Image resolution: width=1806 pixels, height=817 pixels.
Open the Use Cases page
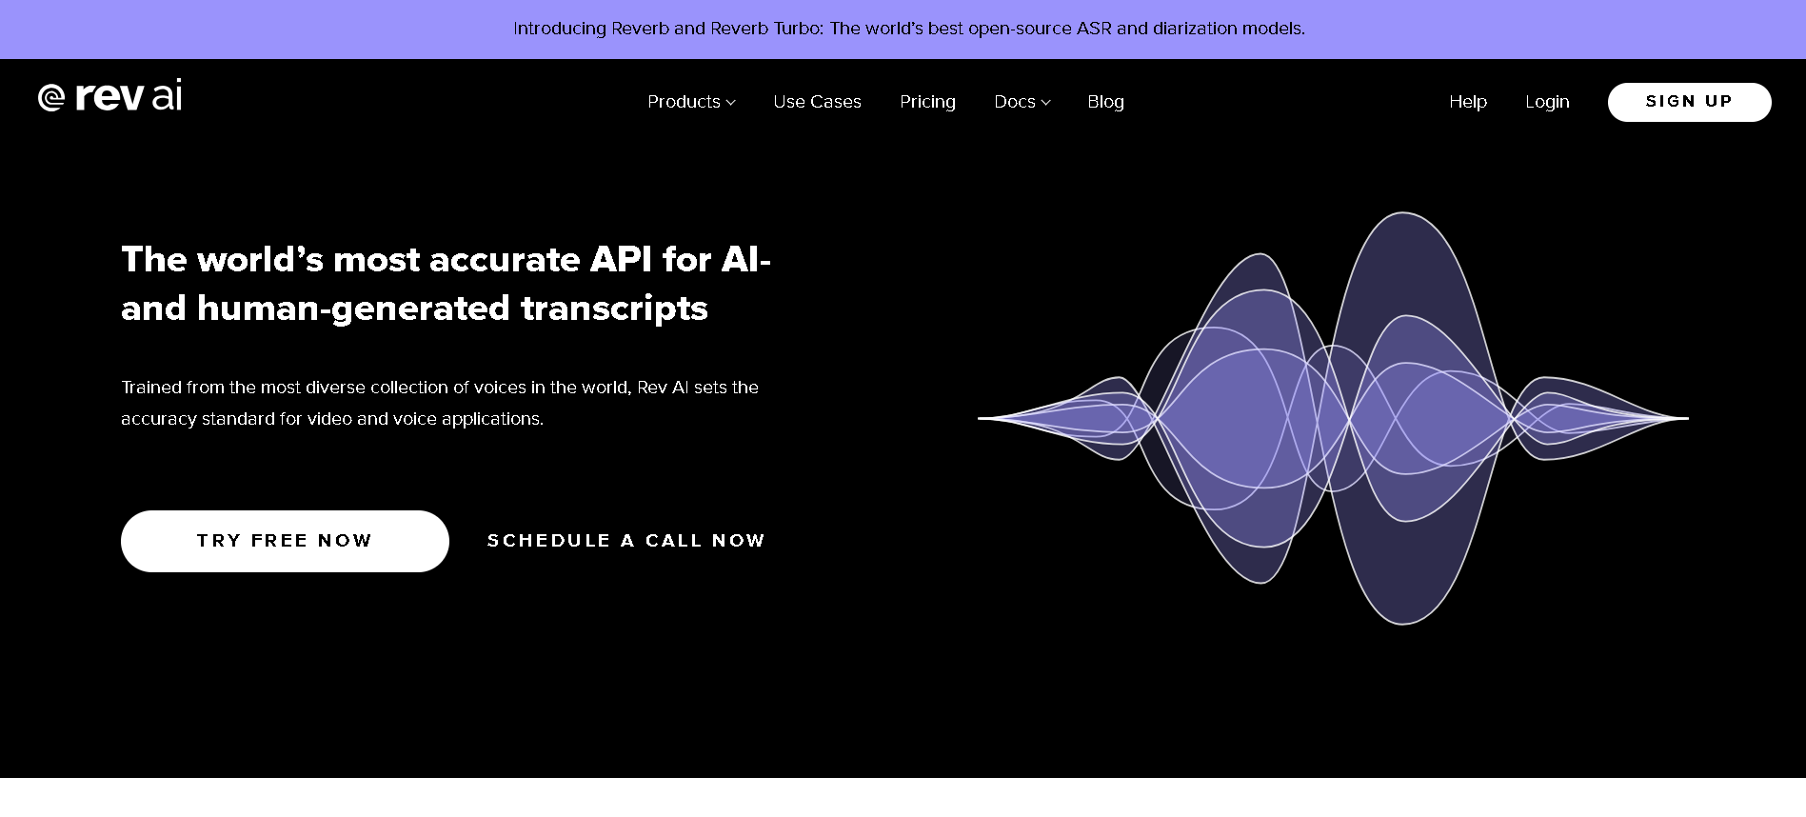point(817,102)
